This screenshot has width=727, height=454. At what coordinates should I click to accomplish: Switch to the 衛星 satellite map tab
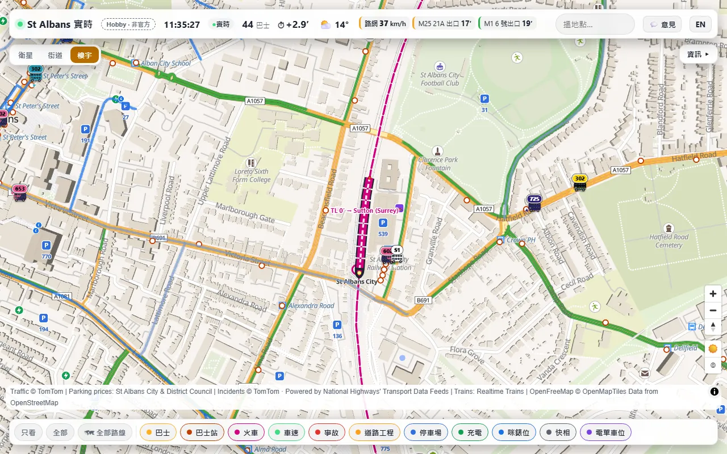[26, 55]
